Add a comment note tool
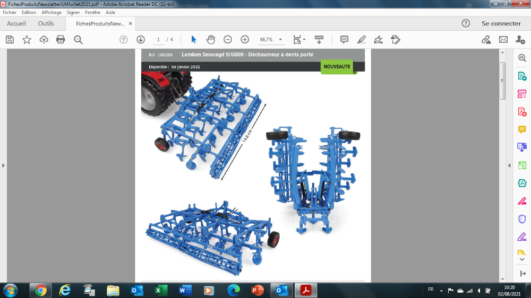The height and width of the screenshot is (298, 531). tap(344, 40)
